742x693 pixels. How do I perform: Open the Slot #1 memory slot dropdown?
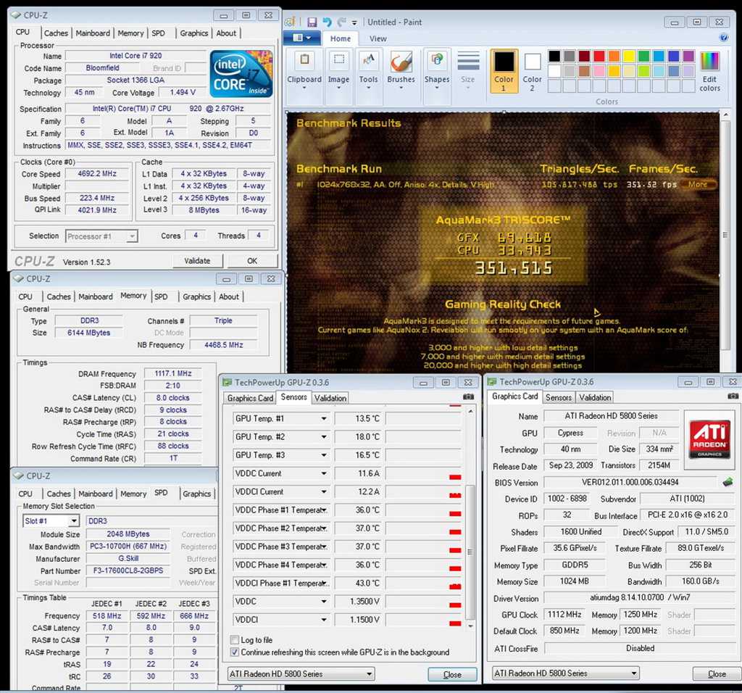pyautogui.click(x=75, y=520)
